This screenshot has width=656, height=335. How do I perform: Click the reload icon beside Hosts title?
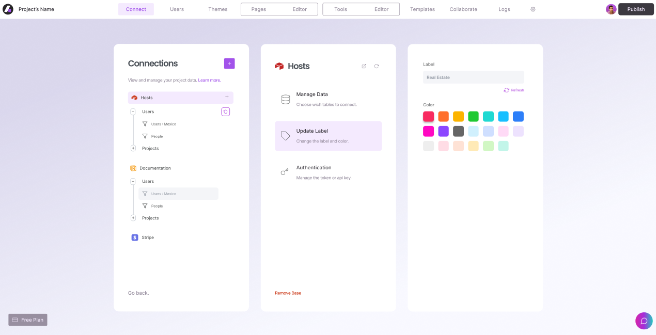[x=377, y=66]
